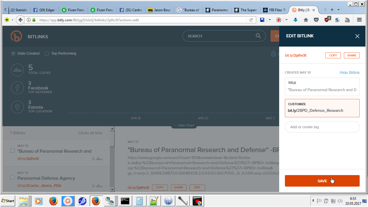Screen dimensions: 368x207
Task: Click COPY in the Edit Bitlink panel
Action: click(333, 55)
